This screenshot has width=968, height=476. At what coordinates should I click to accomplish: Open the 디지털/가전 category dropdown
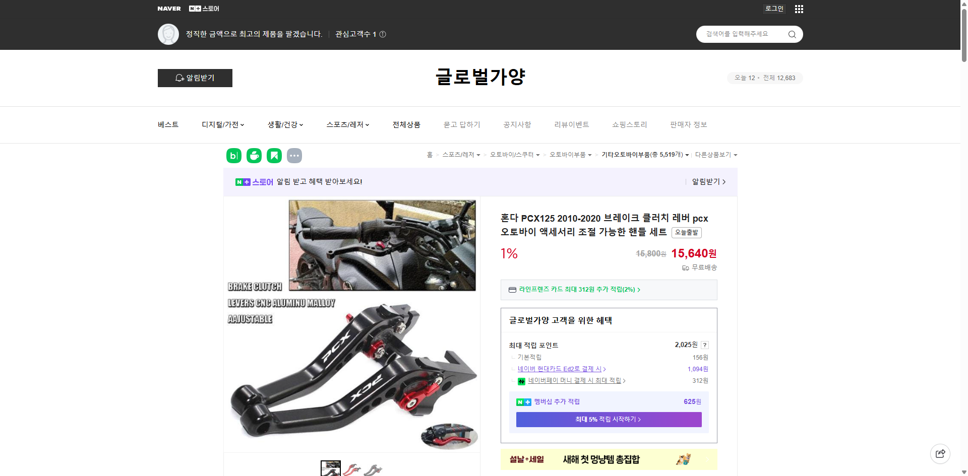coord(222,124)
